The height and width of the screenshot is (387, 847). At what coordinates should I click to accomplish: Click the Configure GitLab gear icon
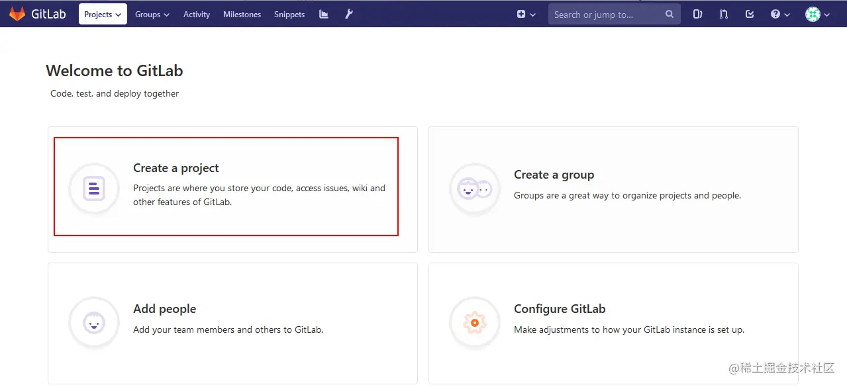pos(475,323)
